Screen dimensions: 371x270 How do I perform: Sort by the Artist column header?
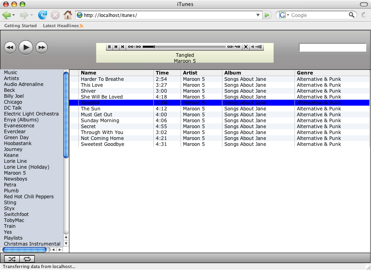[x=201, y=73]
